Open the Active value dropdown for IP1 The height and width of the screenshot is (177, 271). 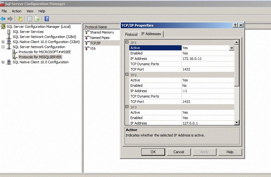pyautogui.click(x=232, y=48)
